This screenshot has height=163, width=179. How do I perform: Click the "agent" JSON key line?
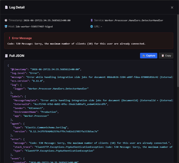(18, 124)
